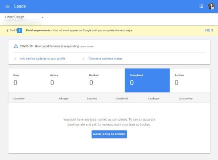Click the Location column header

[x=92, y=98]
